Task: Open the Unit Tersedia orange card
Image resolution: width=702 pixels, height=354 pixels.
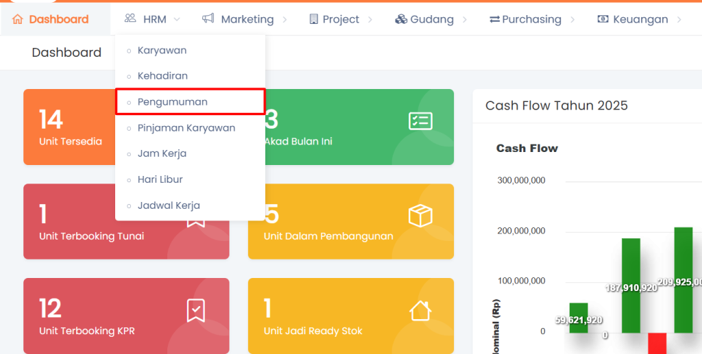Action: point(69,127)
